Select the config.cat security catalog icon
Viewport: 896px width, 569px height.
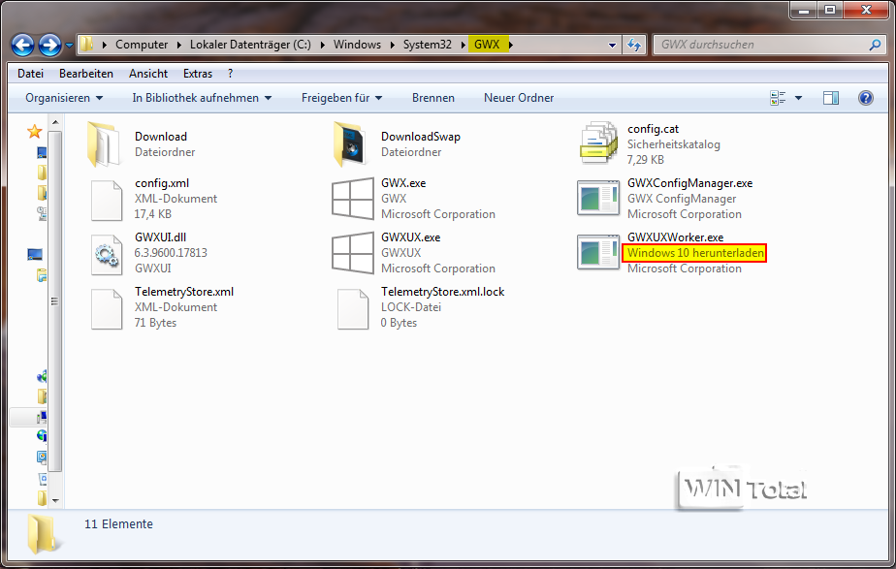point(597,142)
